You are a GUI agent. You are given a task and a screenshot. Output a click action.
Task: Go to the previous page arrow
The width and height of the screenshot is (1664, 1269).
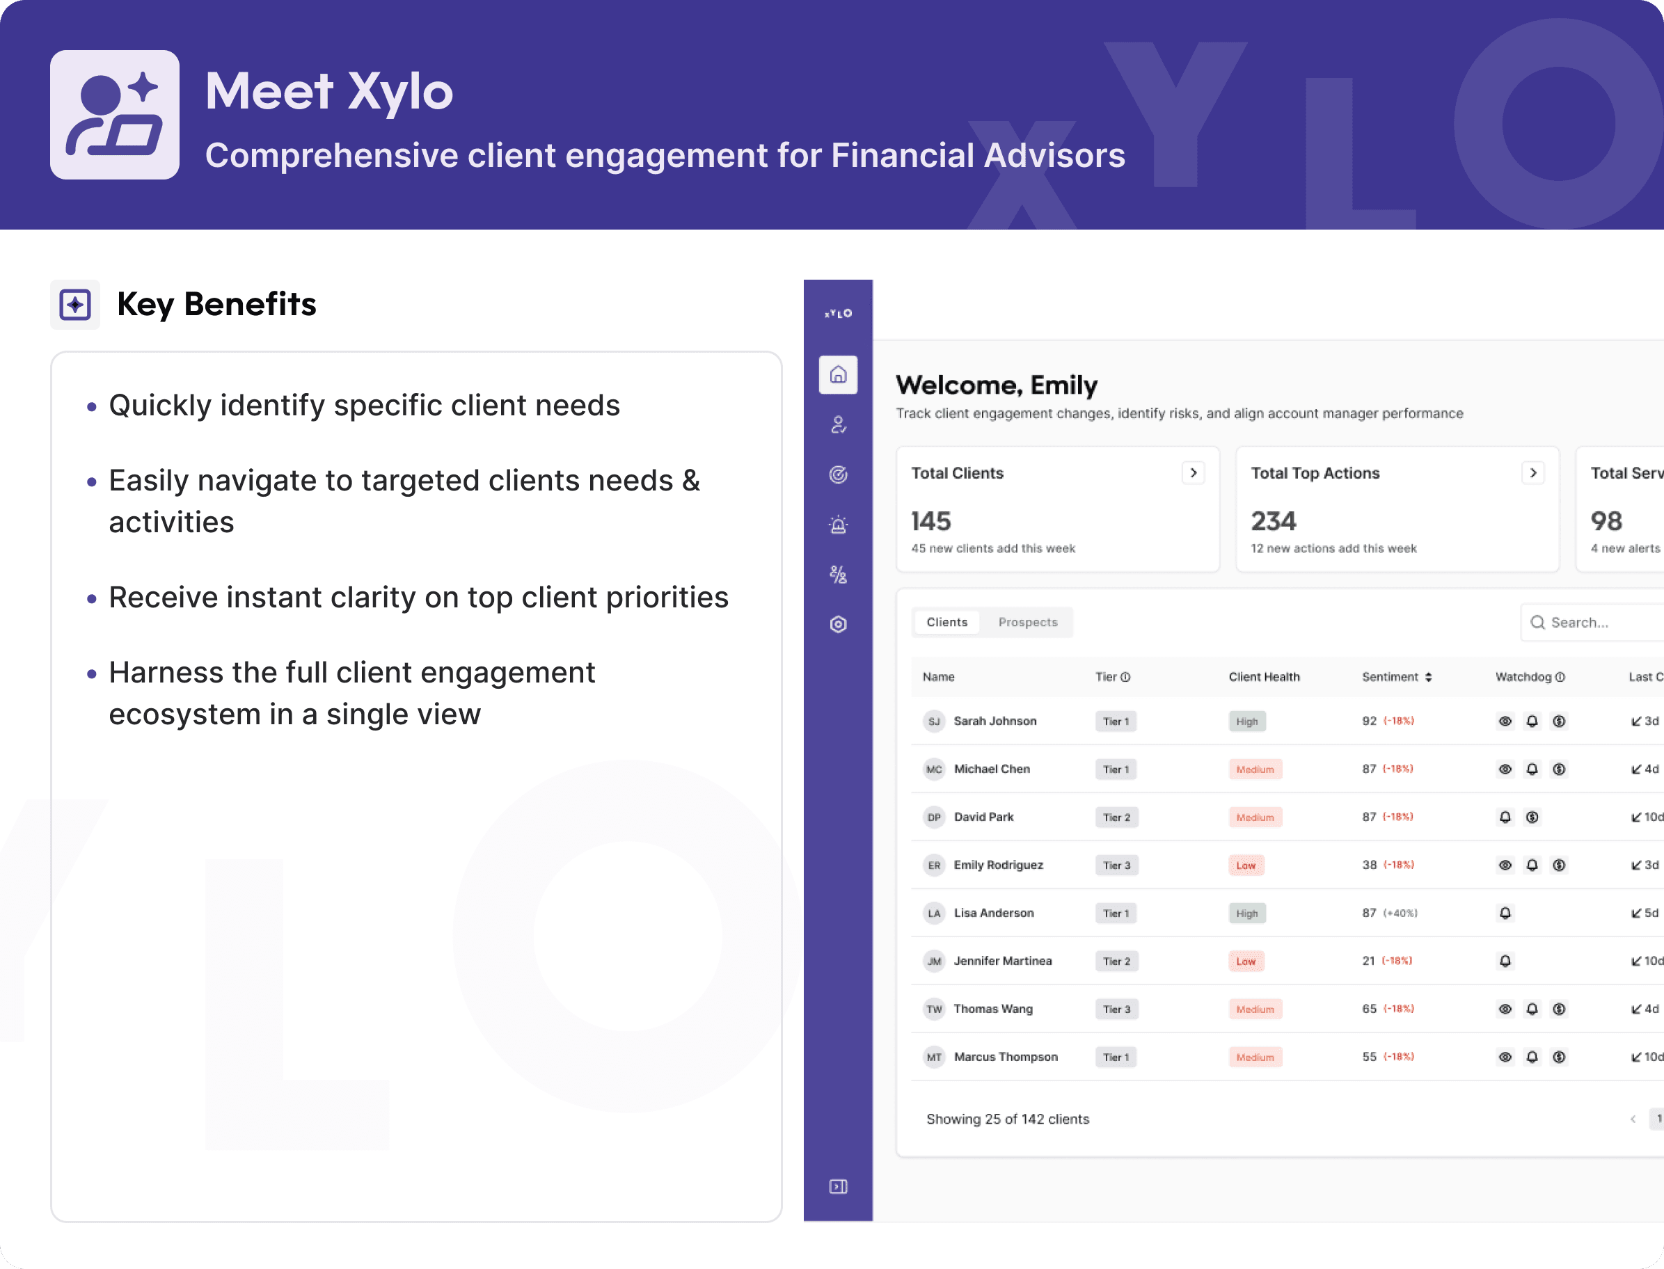coord(1633,1119)
